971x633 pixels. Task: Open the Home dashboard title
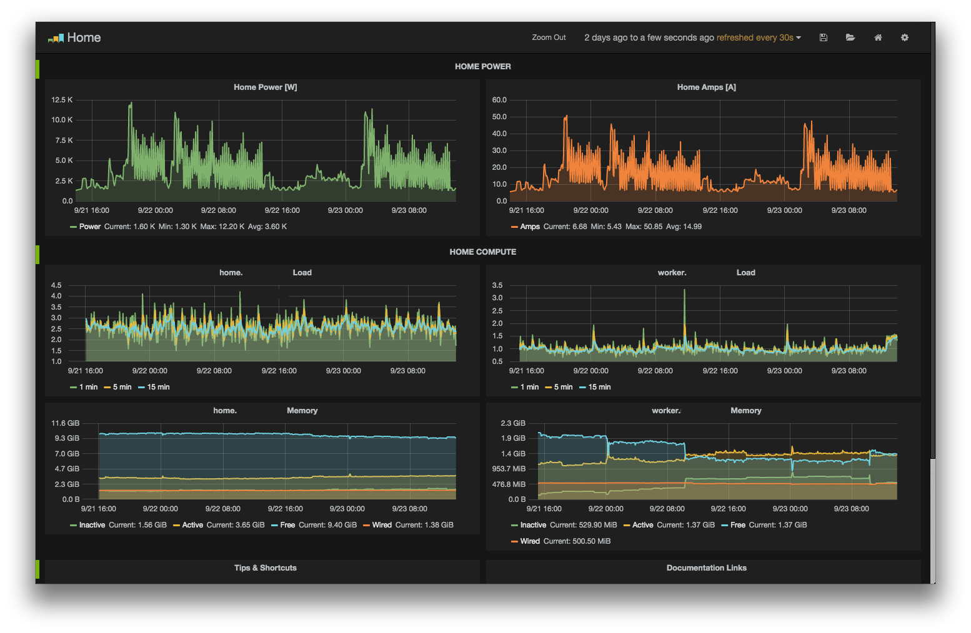click(x=84, y=37)
